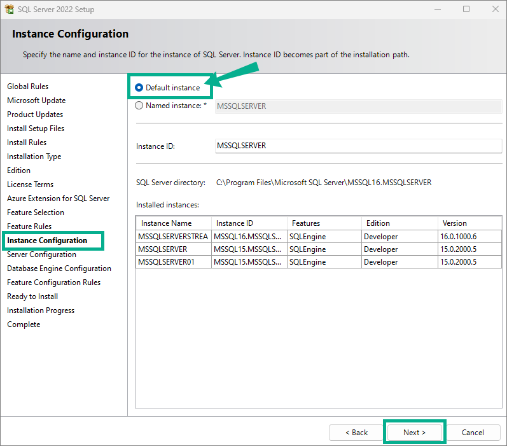Select the Default instance radio button
The height and width of the screenshot is (446, 507).
pos(139,88)
